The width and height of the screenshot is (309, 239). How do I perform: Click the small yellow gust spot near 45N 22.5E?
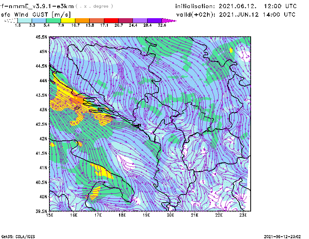pos(231,50)
